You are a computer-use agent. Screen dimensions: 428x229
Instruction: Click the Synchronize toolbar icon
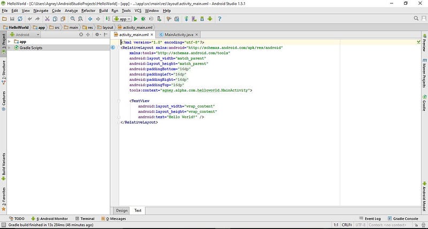(20, 19)
